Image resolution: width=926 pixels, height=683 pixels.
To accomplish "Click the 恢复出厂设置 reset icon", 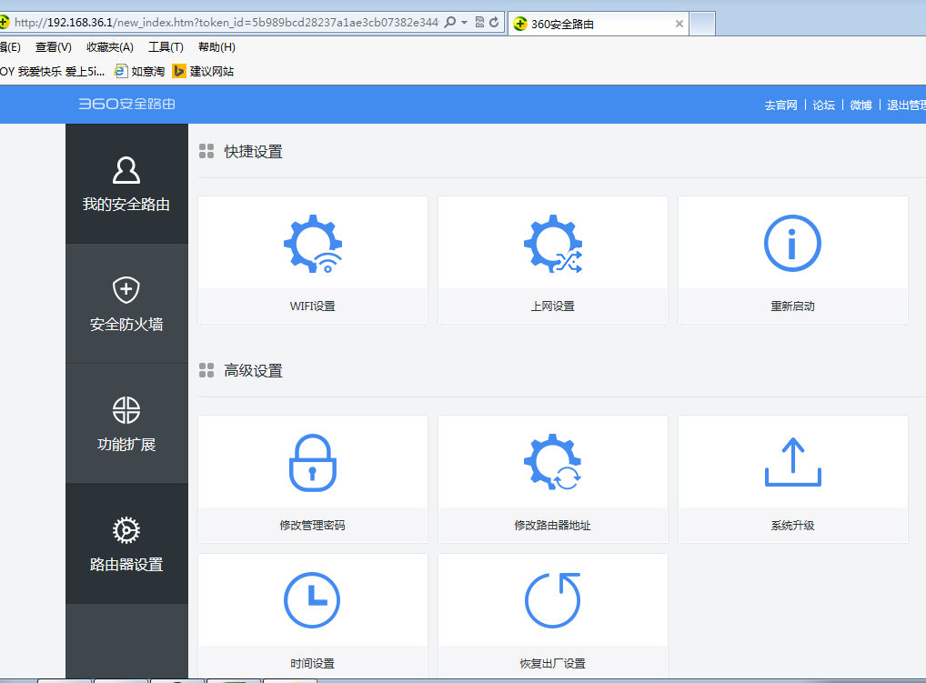I will (x=553, y=599).
